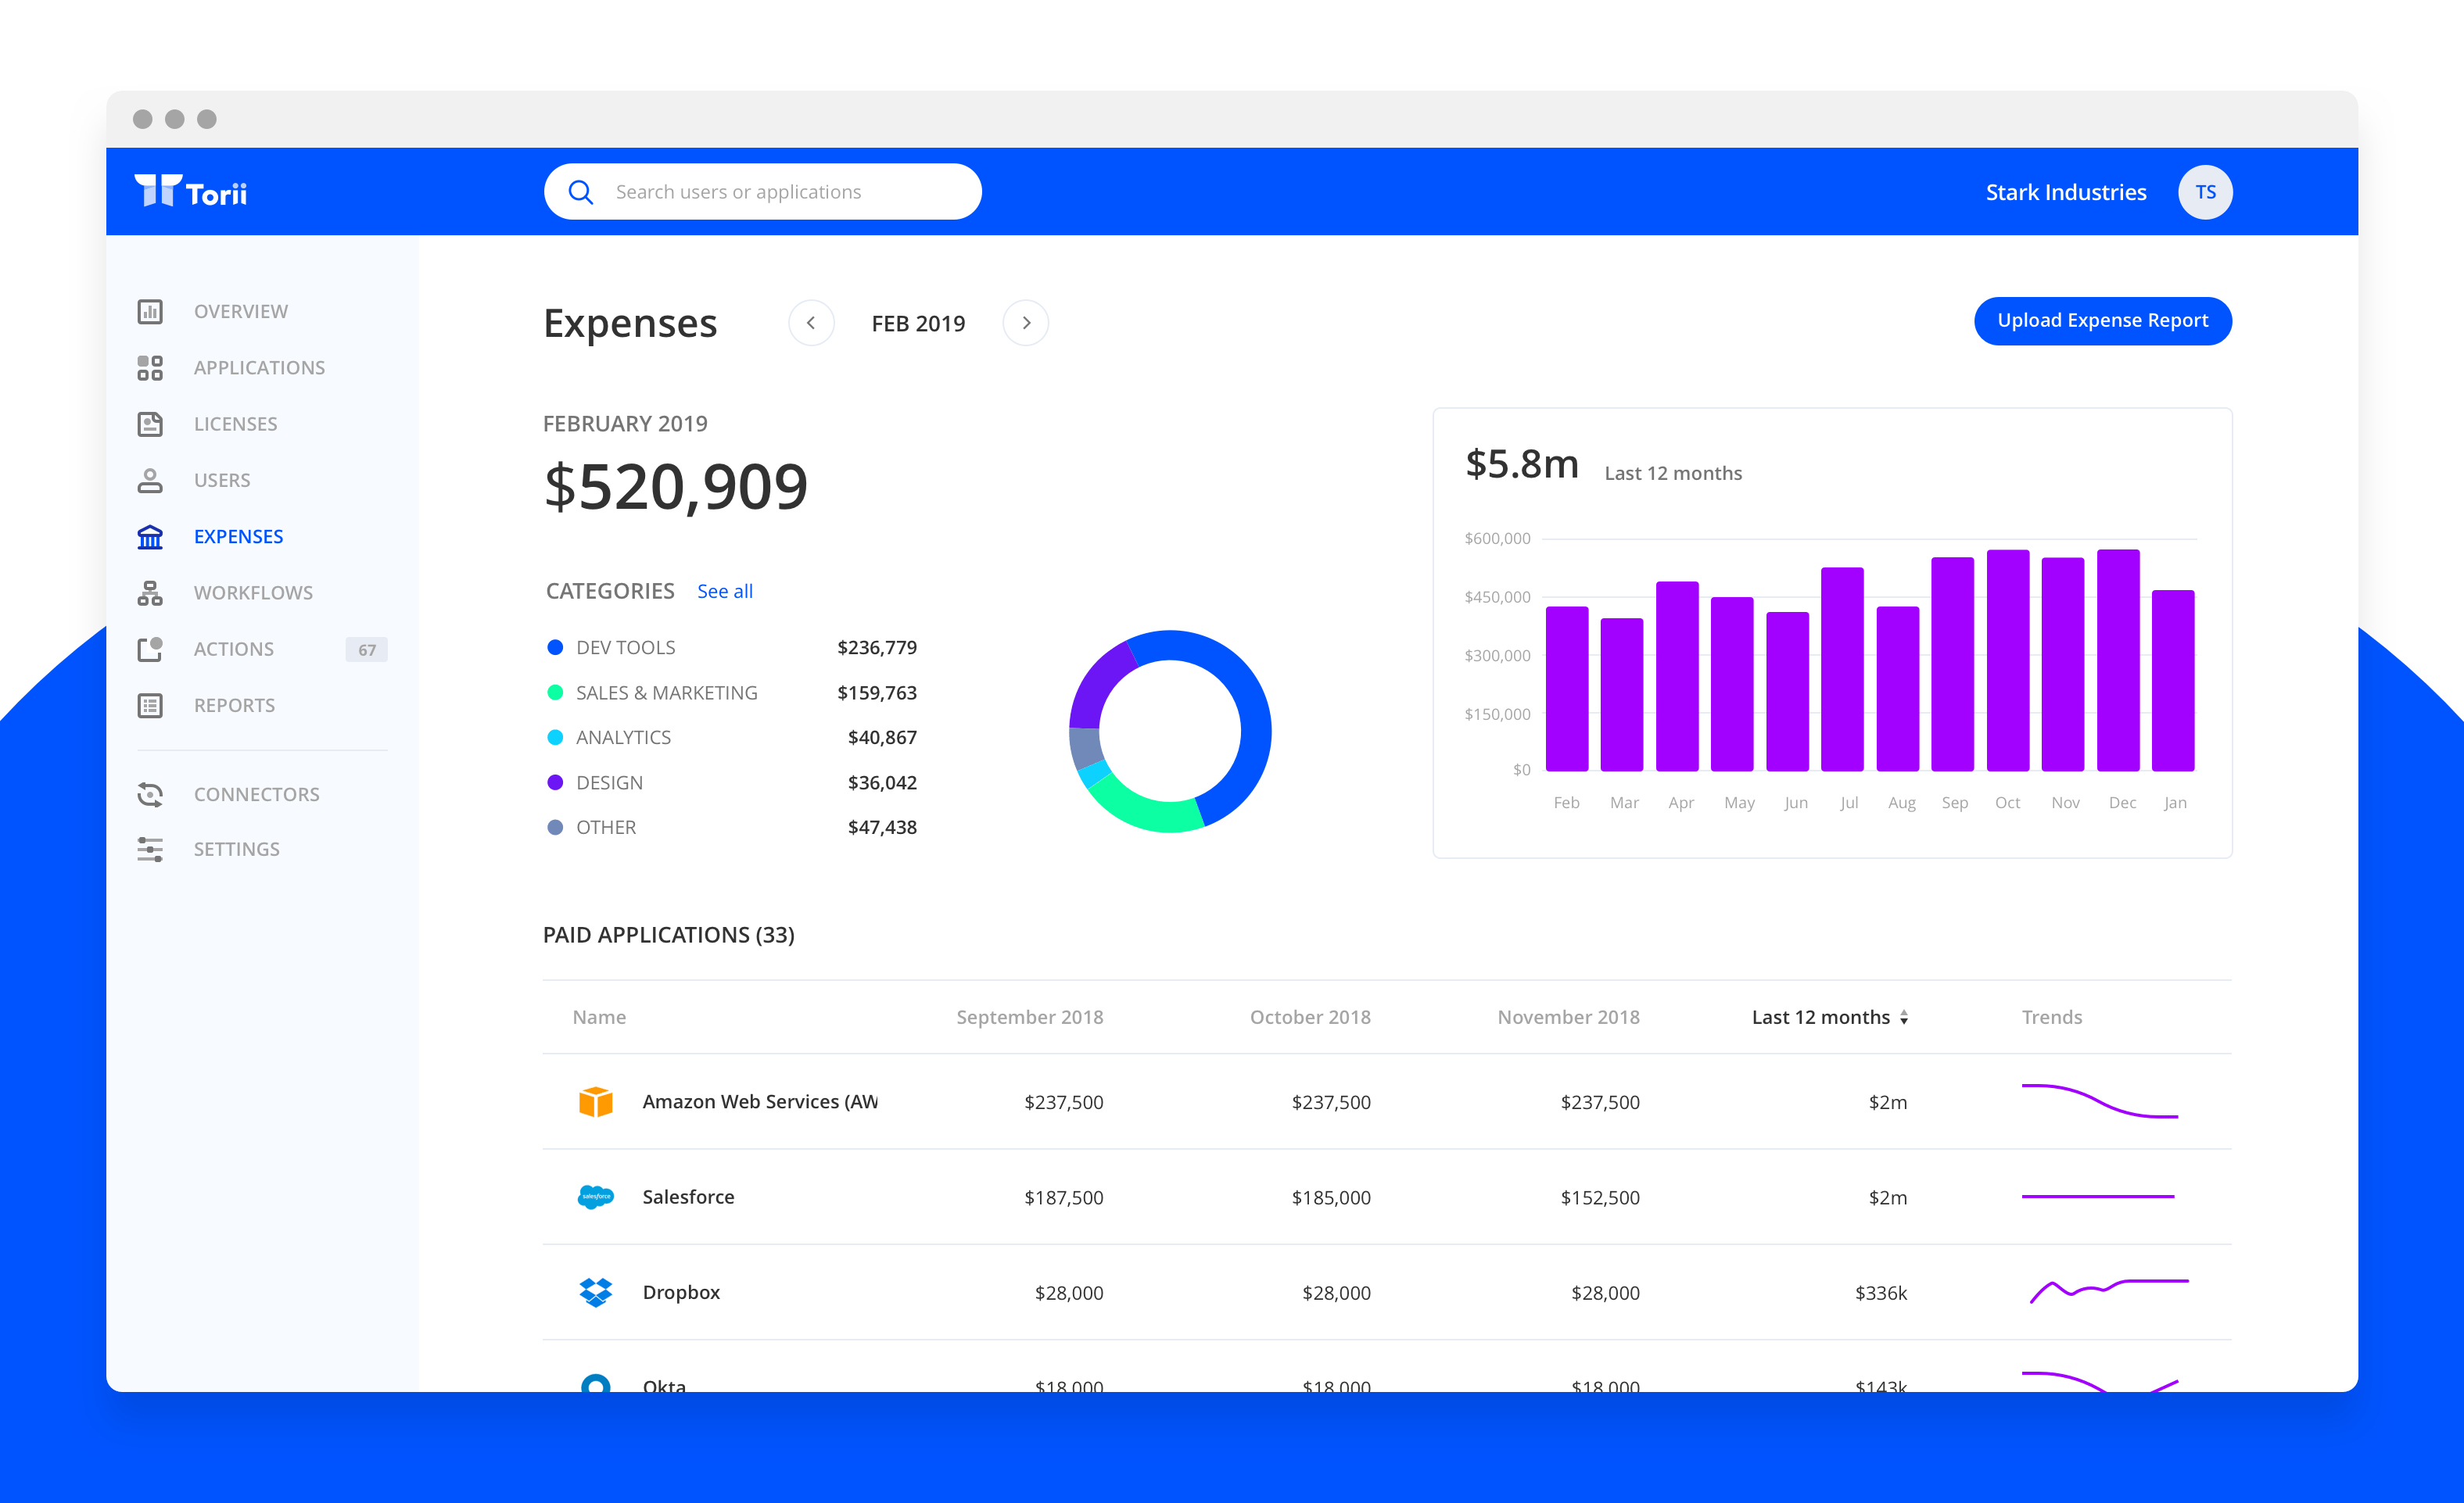Click the Overview chart icon in sidebar
2464x1503 pixels.
pos(150,312)
